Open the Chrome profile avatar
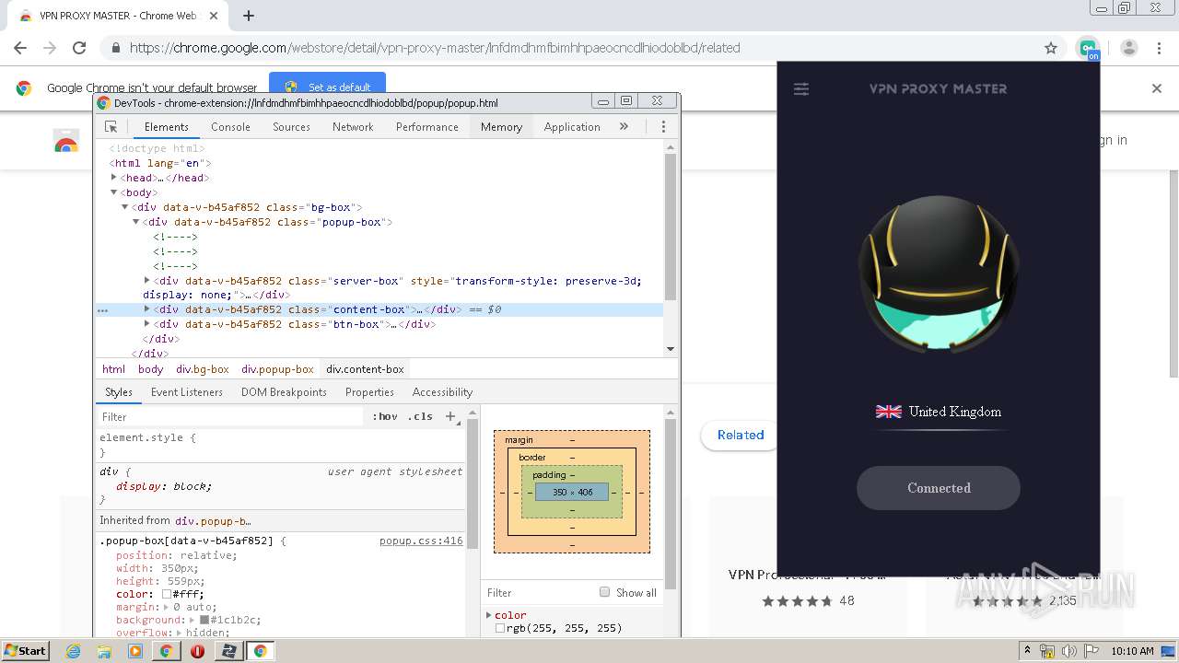The width and height of the screenshot is (1179, 663). pos(1129,48)
